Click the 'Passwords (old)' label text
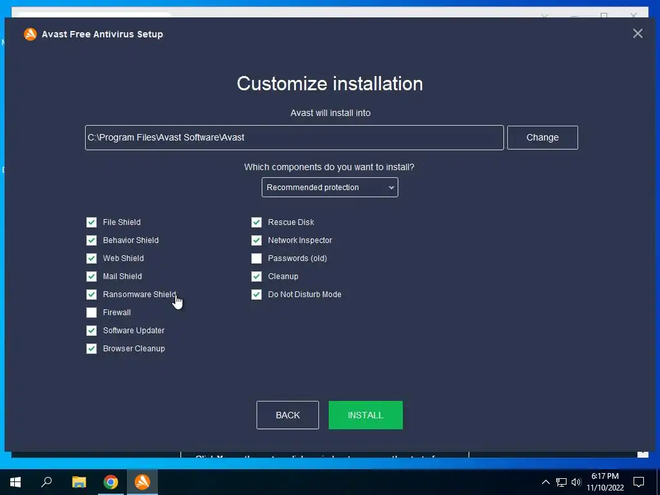 [297, 258]
